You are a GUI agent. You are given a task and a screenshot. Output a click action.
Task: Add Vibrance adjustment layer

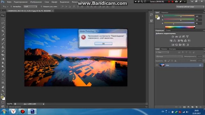[x=187, y=37]
